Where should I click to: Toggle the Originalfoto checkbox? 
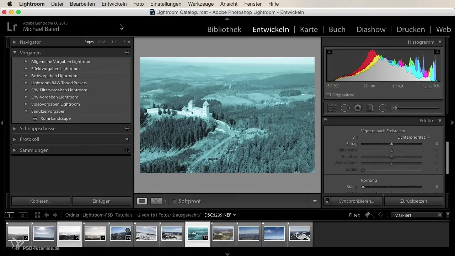pyautogui.click(x=328, y=95)
